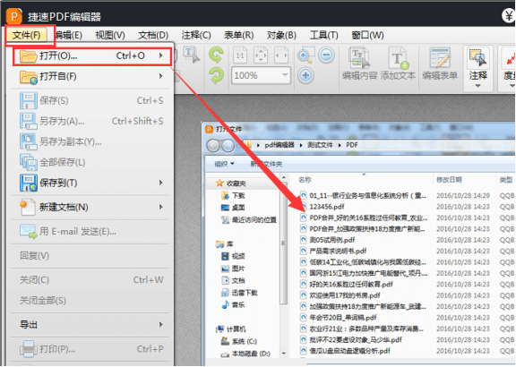Screen dimensions: 516x367
Task: Click the printer icon beside 打印(P)
Action: tap(29, 349)
